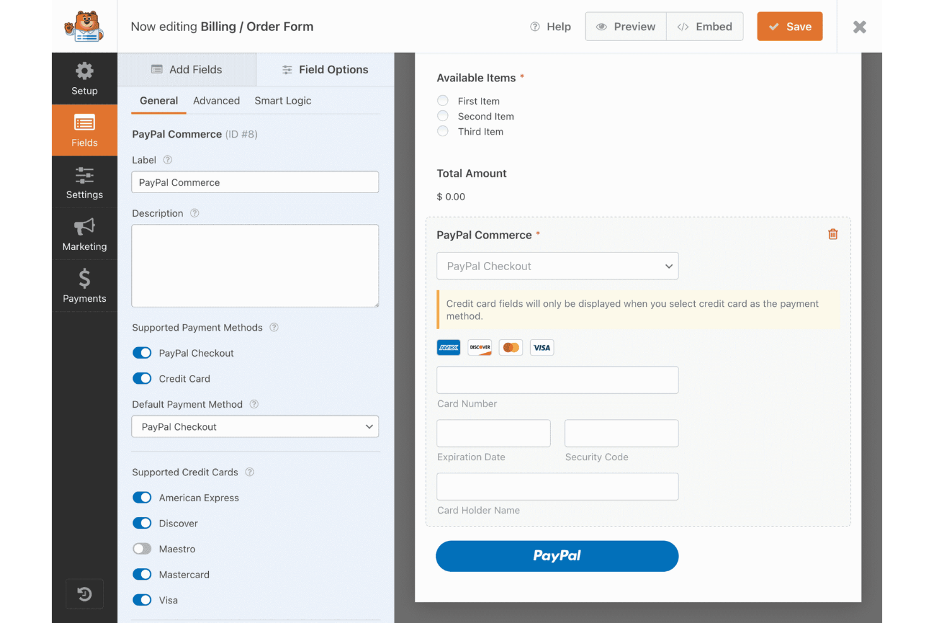Image resolution: width=934 pixels, height=623 pixels.
Task: Click help icon beside Default Payment Method
Action: point(254,404)
